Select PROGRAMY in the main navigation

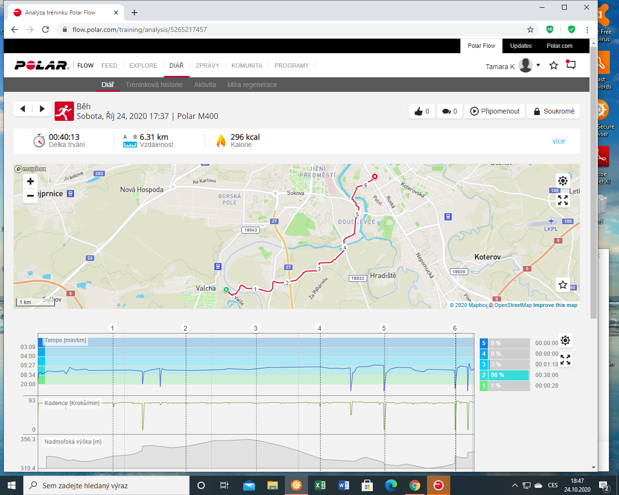pyautogui.click(x=291, y=66)
